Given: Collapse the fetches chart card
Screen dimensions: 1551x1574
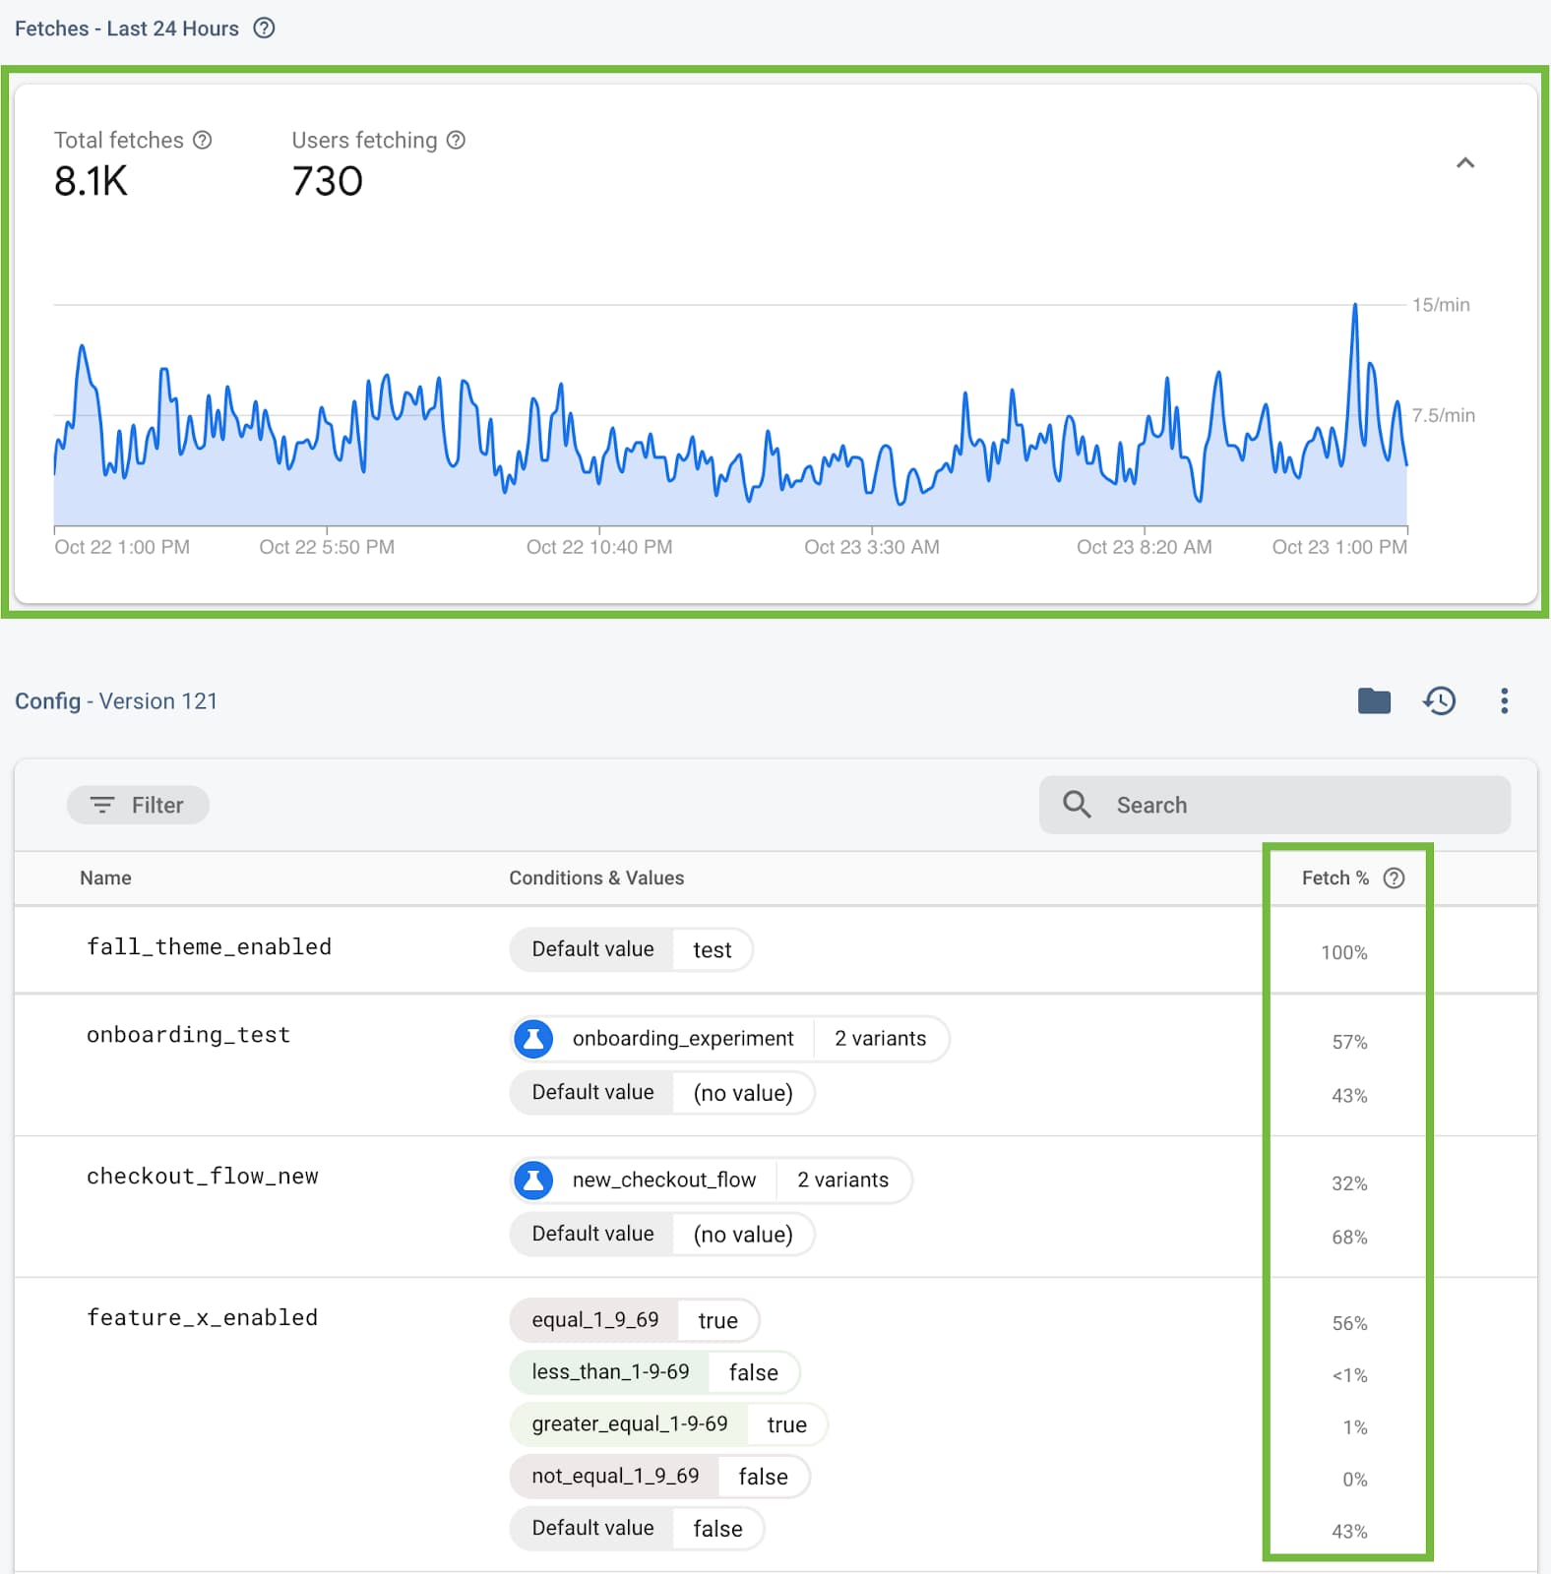Looking at the screenshot, I should pos(1465,162).
